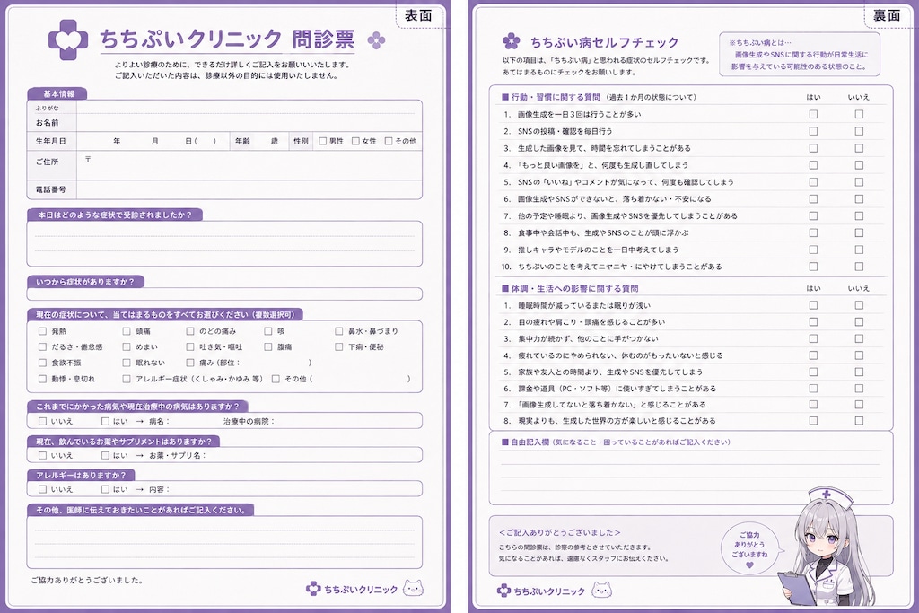Mark いいえ for 課金や道具 row
Screen dimensions: 919x613
pos(859,388)
